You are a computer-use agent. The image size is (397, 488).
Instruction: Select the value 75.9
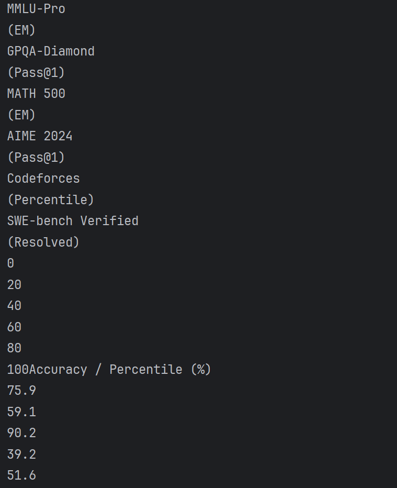(21, 390)
